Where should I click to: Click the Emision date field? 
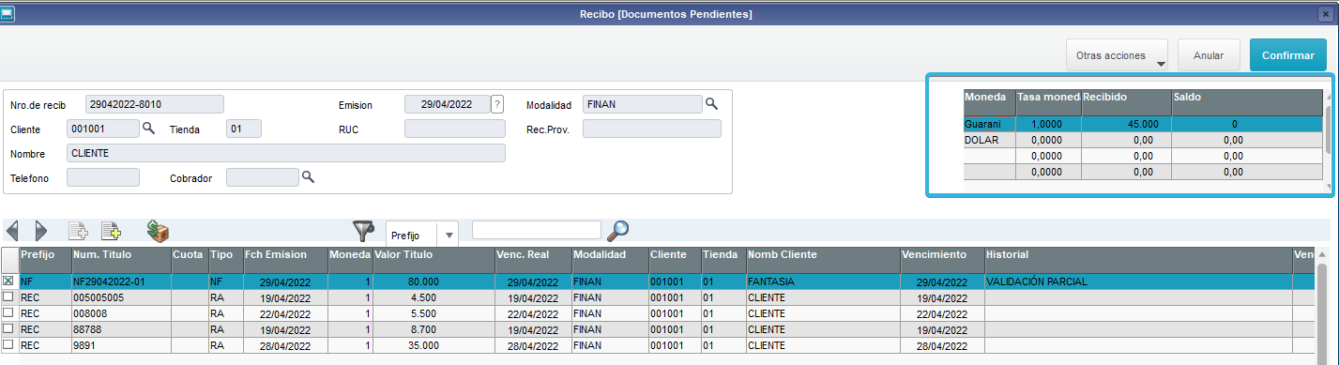pyautogui.click(x=448, y=104)
